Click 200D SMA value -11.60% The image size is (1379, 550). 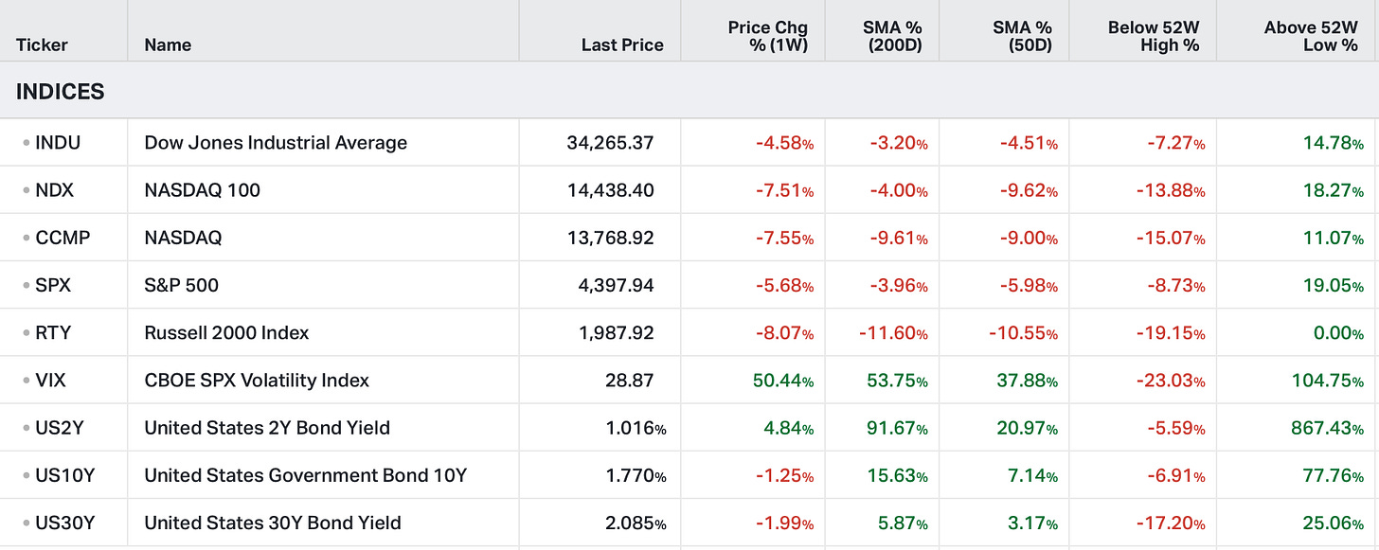895,332
